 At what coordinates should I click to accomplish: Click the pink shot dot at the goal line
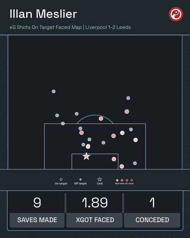pos(122,166)
